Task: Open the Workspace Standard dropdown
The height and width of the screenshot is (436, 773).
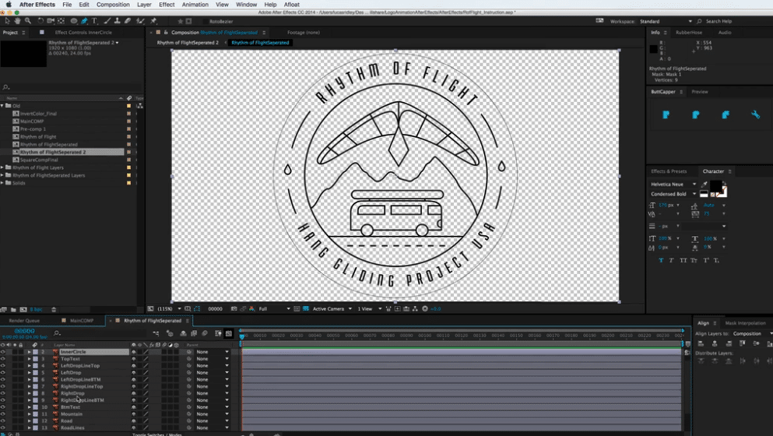Action: click(x=666, y=21)
